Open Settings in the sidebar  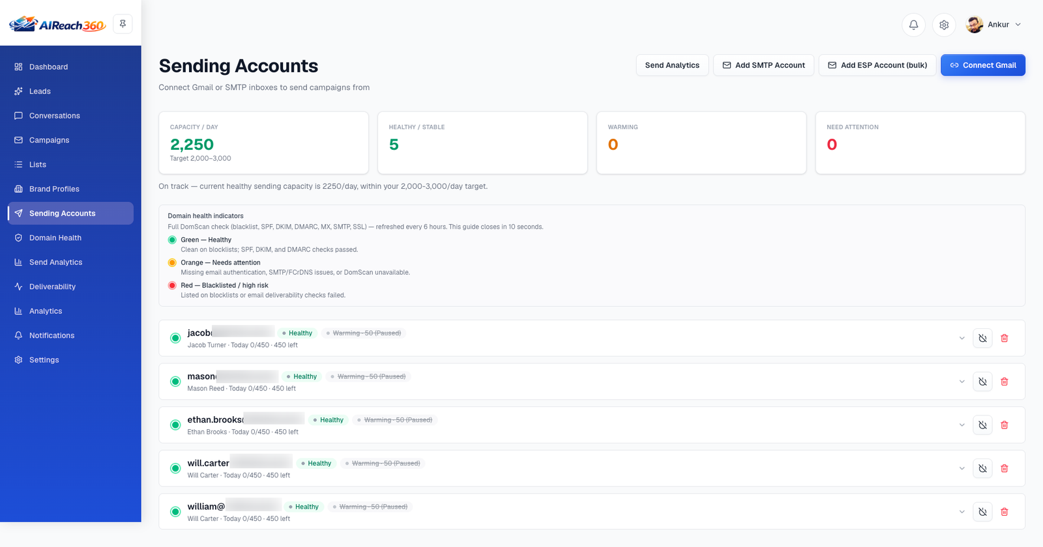tap(70, 359)
